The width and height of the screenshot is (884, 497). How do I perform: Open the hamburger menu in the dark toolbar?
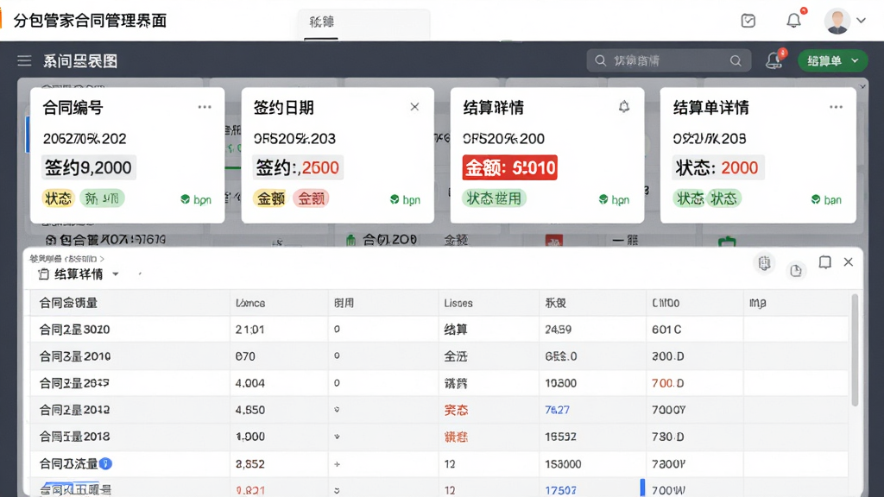pos(24,61)
